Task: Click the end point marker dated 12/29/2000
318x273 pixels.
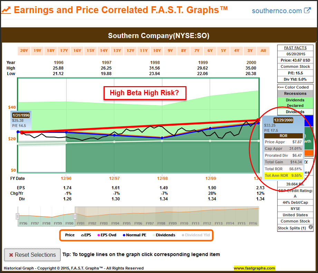Action: 259,120
